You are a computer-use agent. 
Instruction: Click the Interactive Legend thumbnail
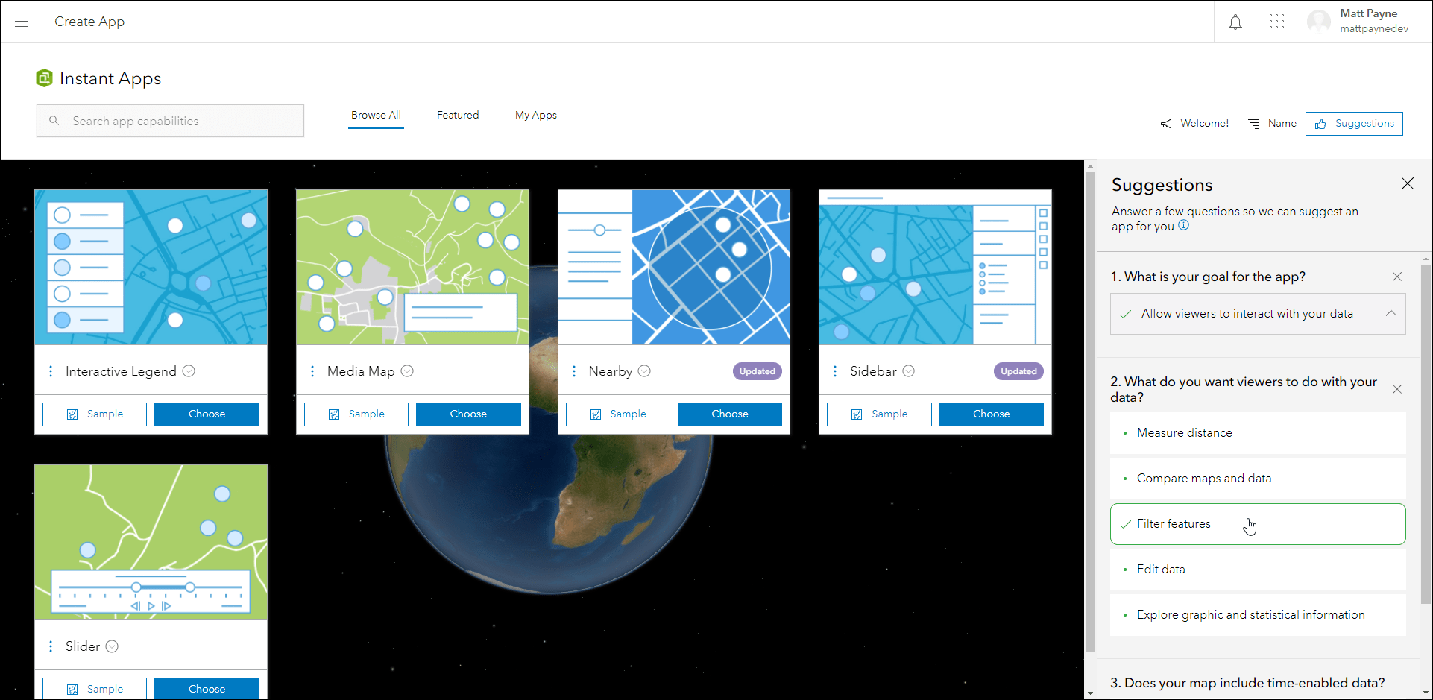pos(151,267)
